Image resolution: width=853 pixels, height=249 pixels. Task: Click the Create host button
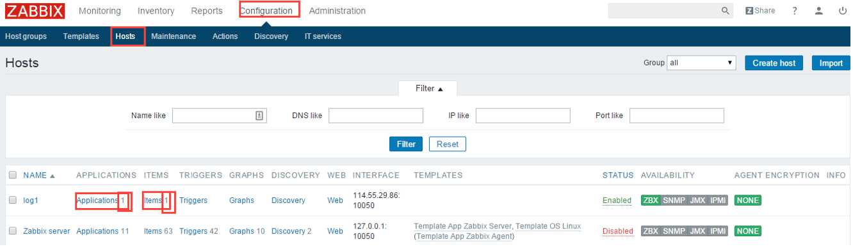pyautogui.click(x=774, y=63)
